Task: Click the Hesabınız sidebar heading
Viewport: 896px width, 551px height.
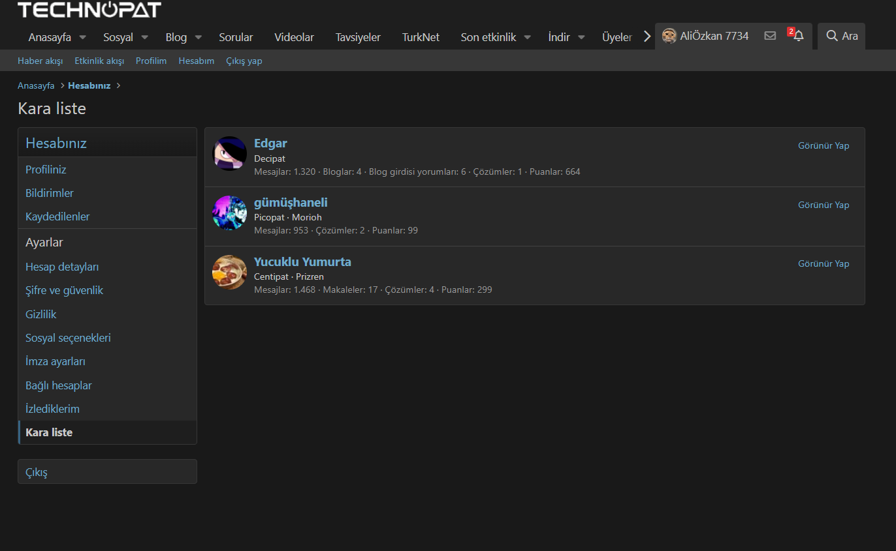Action: point(56,143)
